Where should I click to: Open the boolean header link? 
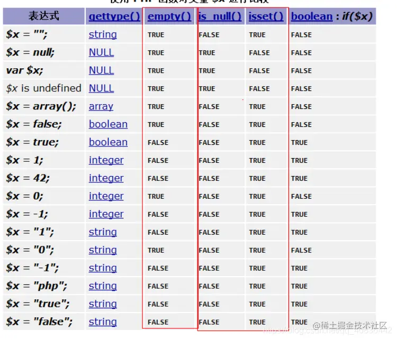click(312, 16)
